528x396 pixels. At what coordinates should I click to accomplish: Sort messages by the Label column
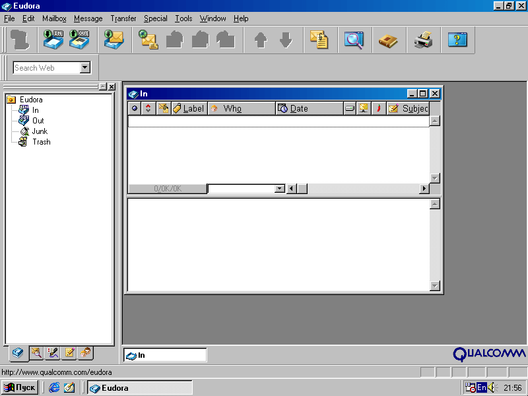pyautogui.click(x=189, y=108)
